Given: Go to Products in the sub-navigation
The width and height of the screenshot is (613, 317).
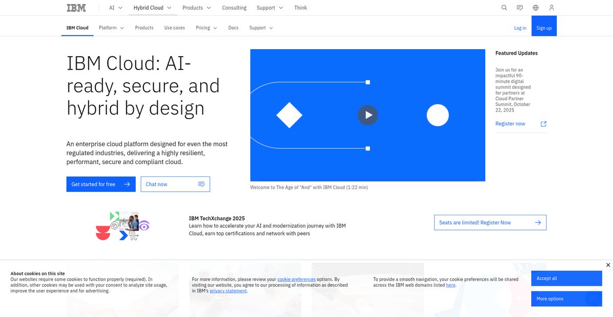Looking at the screenshot, I should point(144,28).
